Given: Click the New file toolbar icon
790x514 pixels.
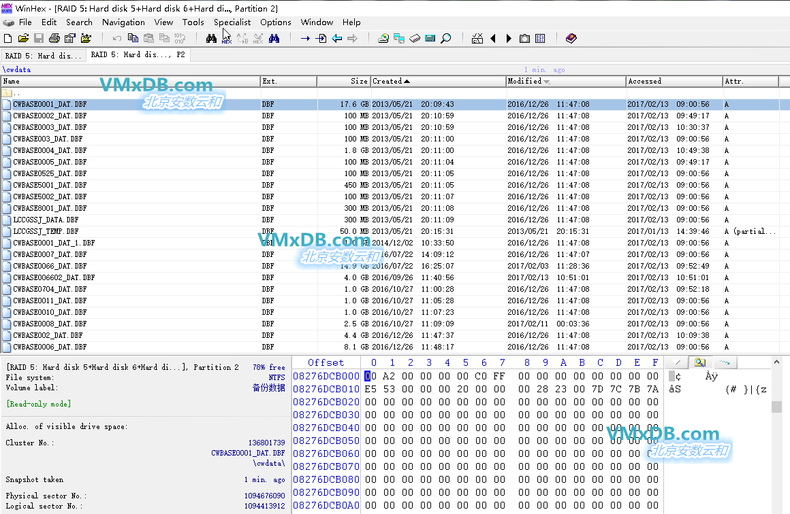Looking at the screenshot, I should [x=7, y=38].
